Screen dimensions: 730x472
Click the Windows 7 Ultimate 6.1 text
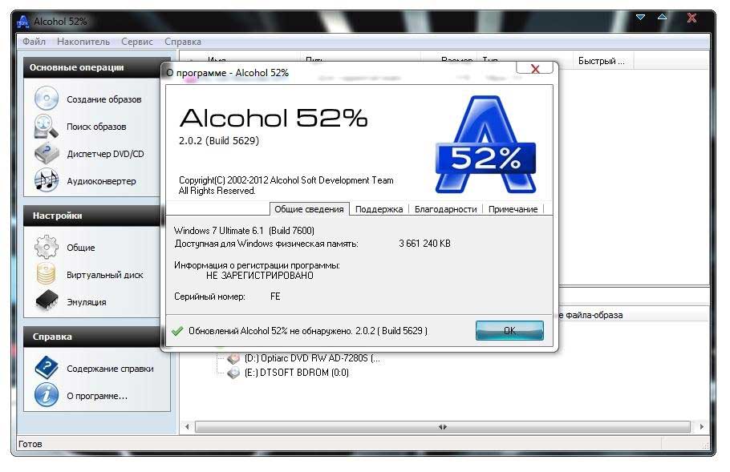click(x=244, y=231)
